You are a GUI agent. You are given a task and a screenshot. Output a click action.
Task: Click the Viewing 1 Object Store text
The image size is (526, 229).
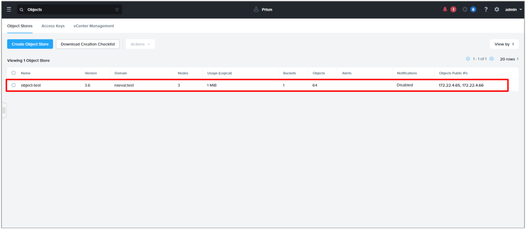point(28,60)
